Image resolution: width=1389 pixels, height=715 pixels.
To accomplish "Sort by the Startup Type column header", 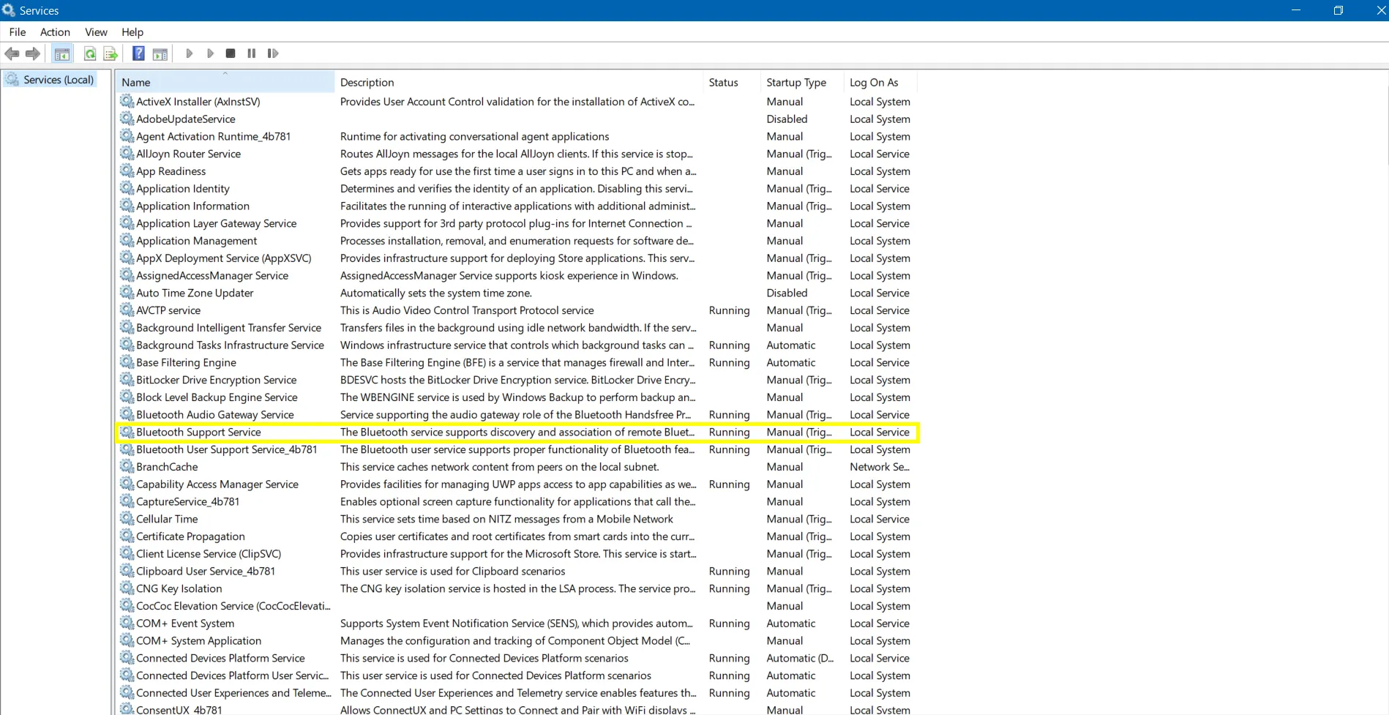I will [803, 82].
